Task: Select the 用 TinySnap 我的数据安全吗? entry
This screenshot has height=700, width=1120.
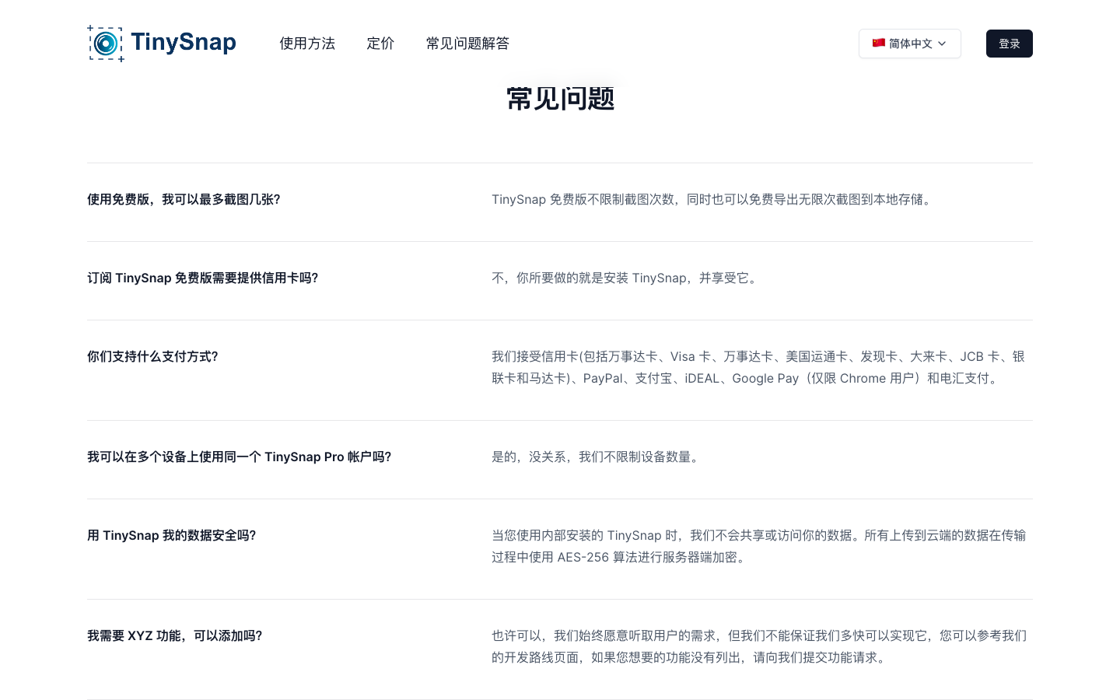Action: click(x=171, y=535)
